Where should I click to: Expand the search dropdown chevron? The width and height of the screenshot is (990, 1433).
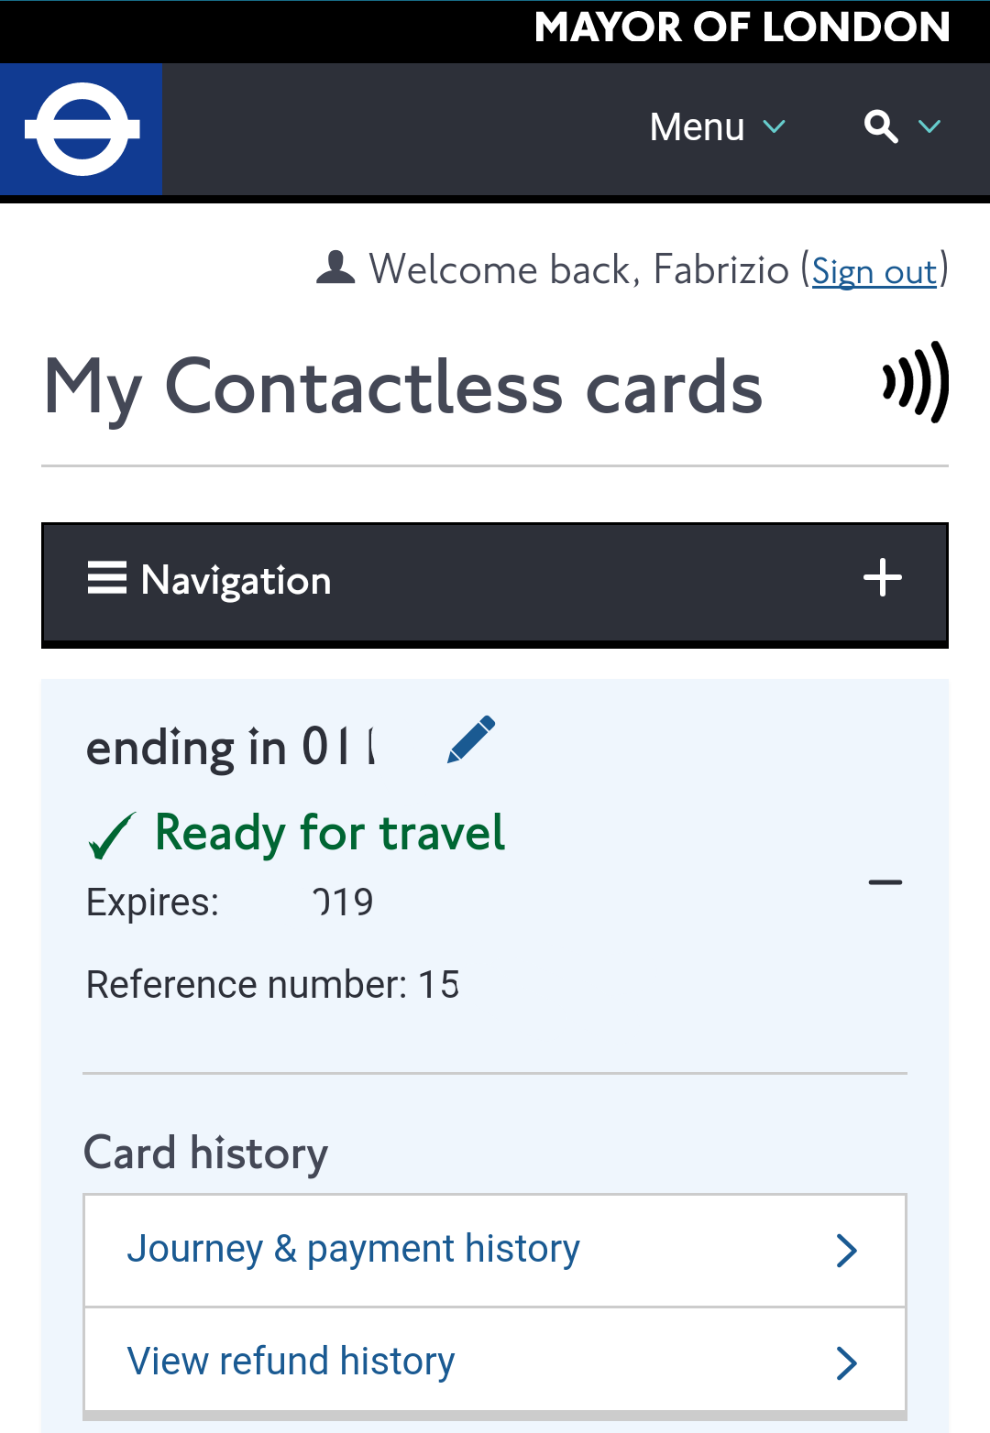pyautogui.click(x=929, y=126)
